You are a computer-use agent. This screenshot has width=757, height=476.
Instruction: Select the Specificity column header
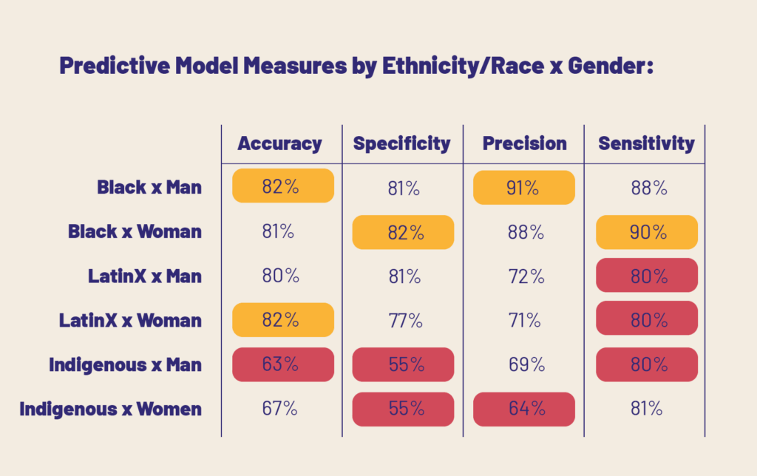pos(401,143)
